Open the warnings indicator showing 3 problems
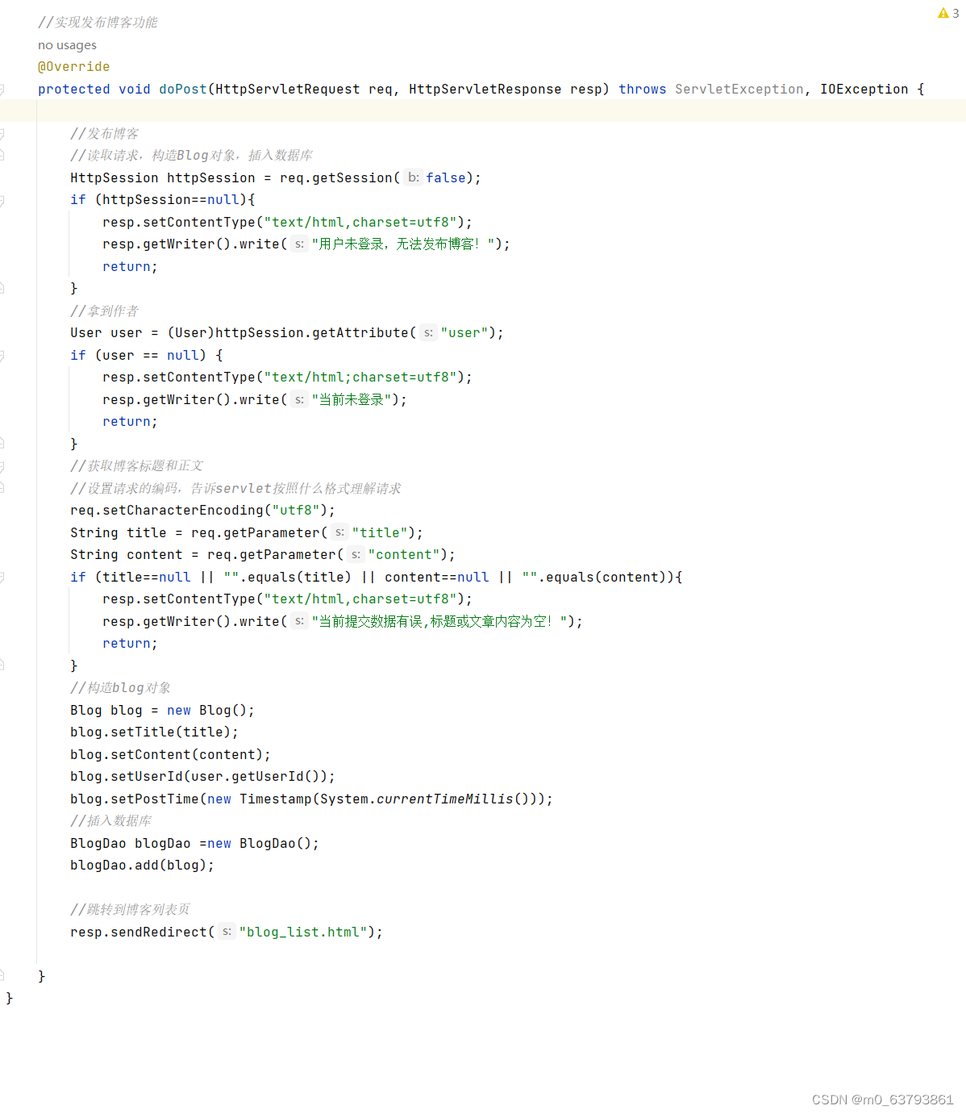 [x=948, y=13]
